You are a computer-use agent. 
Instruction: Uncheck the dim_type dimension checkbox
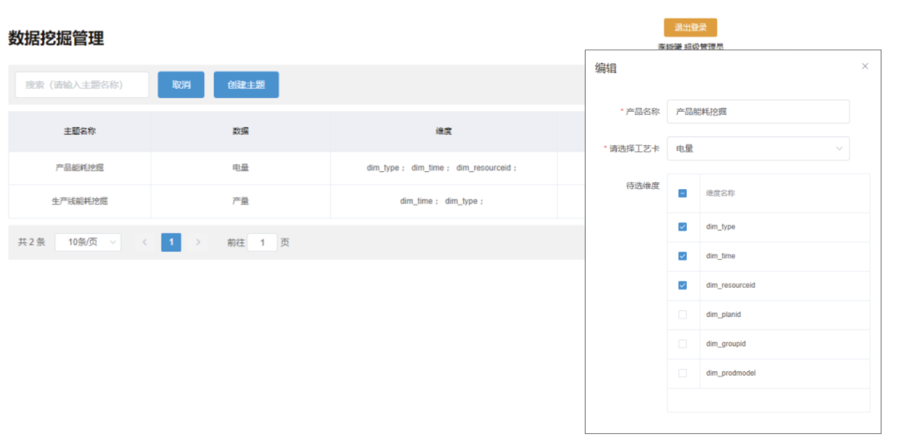click(683, 227)
